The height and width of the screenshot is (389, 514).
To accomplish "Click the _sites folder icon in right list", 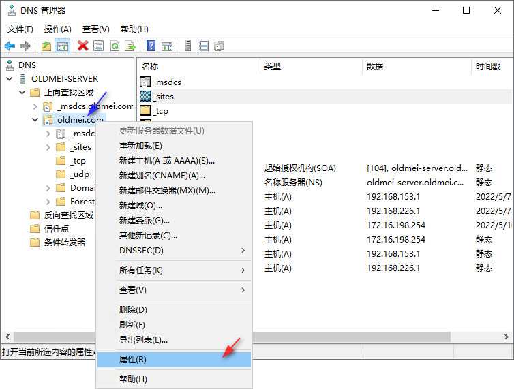I will (146, 96).
